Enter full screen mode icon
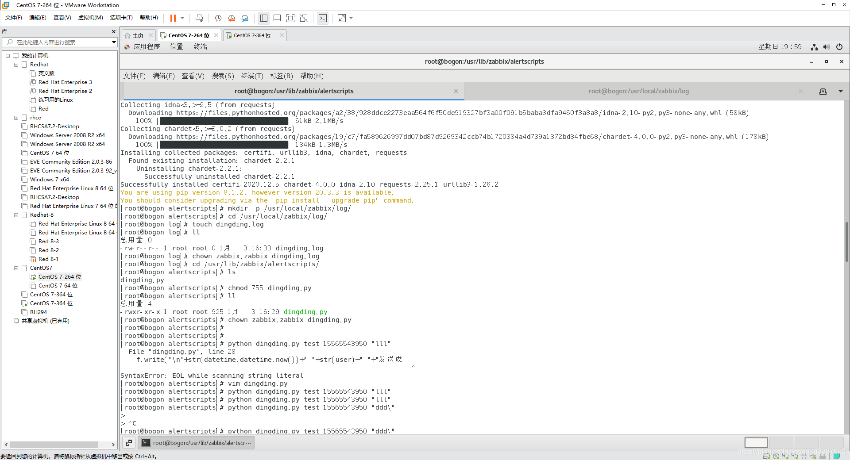The width and height of the screenshot is (850, 460). coord(290,18)
